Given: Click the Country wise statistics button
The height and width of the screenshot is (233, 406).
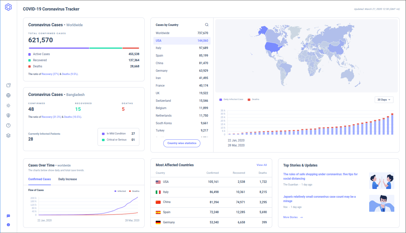Looking at the screenshot, I should [182, 143].
